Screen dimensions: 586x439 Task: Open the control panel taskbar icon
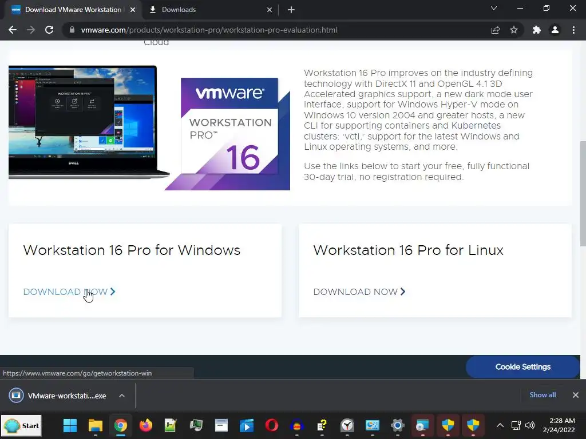(373, 425)
